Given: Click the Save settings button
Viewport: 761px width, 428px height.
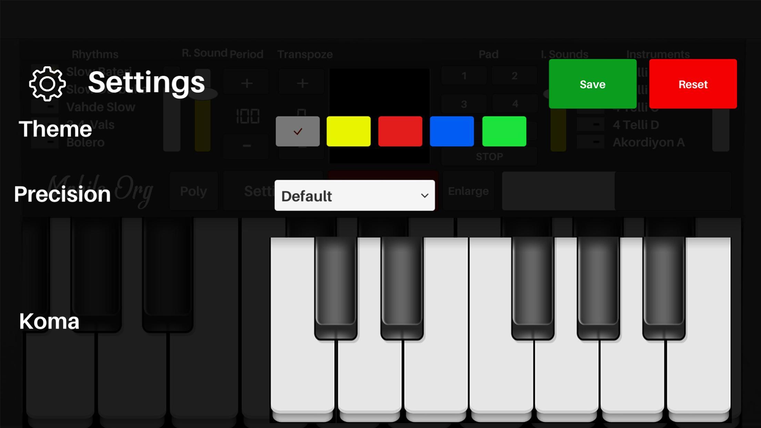Looking at the screenshot, I should (x=593, y=84).
